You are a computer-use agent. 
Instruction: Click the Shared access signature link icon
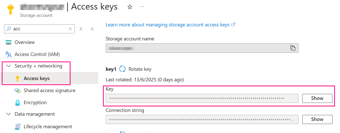[17, 91]
